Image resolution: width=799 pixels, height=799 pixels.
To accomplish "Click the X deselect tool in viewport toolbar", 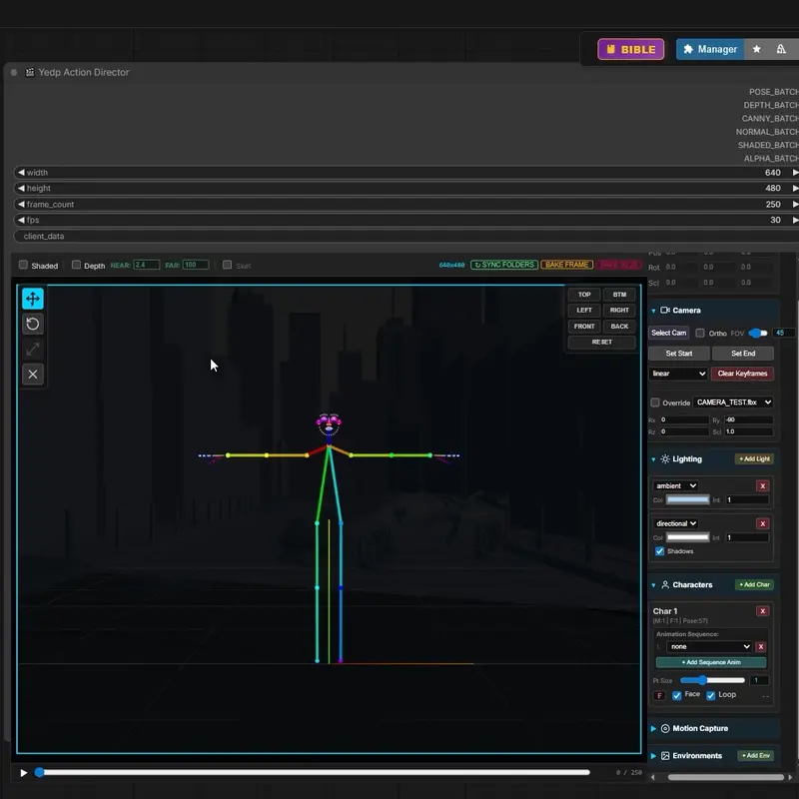I will 33,375.
